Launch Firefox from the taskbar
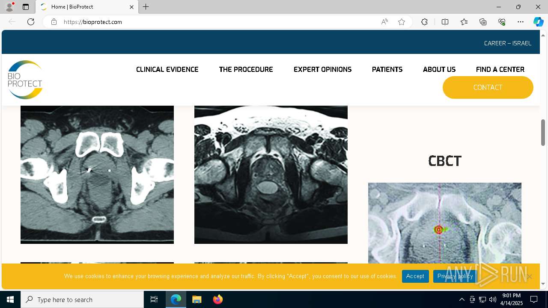 218,299
